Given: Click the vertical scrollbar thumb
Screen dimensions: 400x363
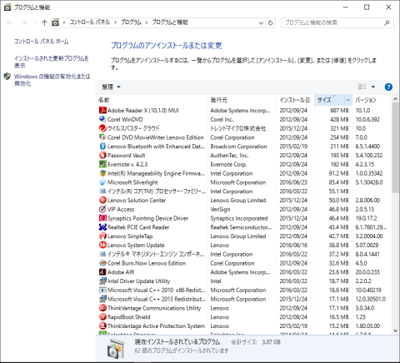Looking at the screenshot, I should [395, 147].
